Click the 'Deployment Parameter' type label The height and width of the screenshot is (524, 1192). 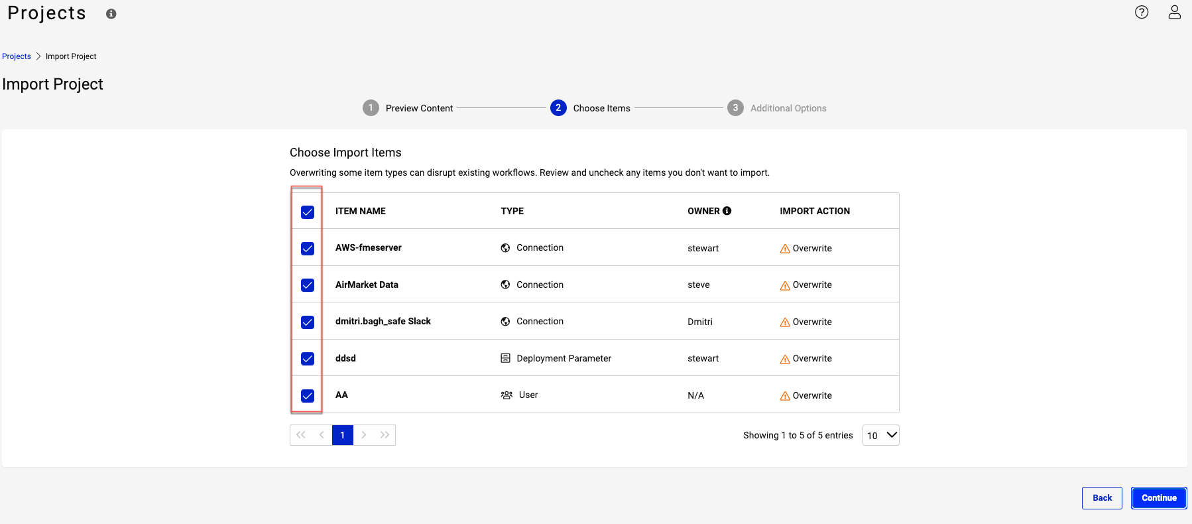(564, 358)
